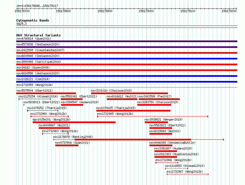Click esv2732963 (Wong2012b) label
This screenshot has height=185, width=245.
60,131
